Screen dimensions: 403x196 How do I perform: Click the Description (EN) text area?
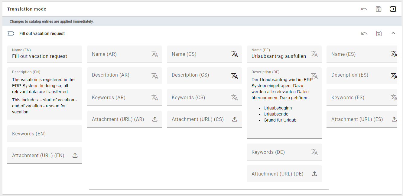click(x=45, y=96)
